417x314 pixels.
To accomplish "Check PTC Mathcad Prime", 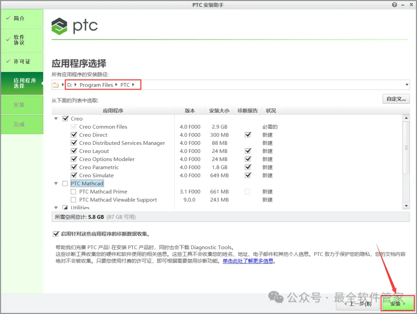I will 73,192.
